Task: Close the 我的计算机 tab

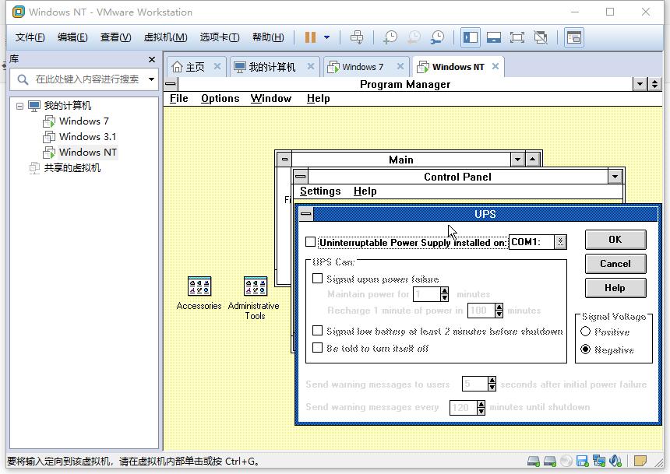Action: point(311,67)
